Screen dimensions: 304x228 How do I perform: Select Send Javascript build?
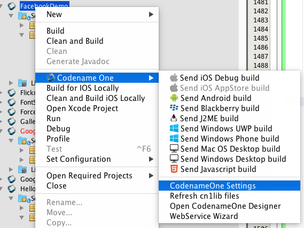click(230, 169)
